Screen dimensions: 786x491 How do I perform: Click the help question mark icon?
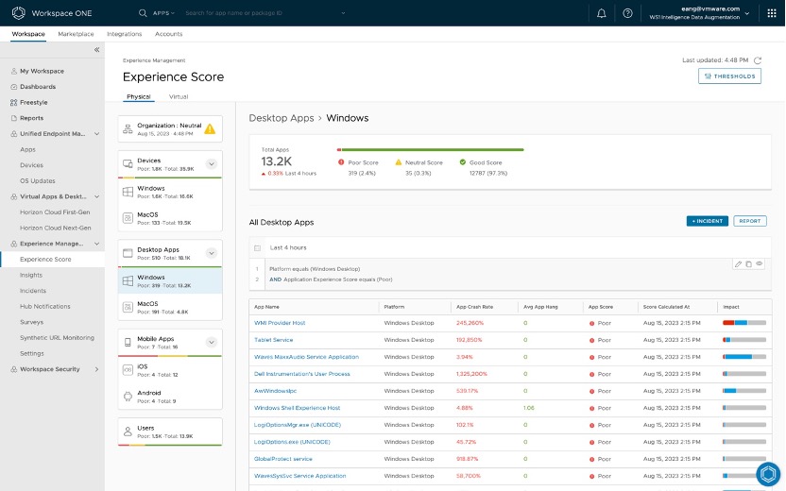(627, 13)
